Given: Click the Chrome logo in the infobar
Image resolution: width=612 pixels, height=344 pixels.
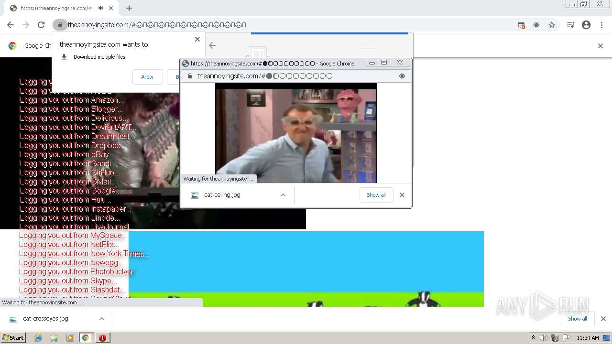Looking at the screenshot, I should pos(12,46).
